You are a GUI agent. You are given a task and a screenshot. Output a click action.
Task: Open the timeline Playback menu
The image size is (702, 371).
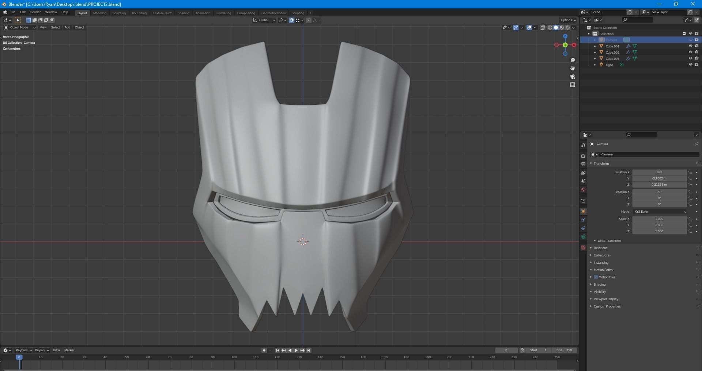click(x=23, y=350)
